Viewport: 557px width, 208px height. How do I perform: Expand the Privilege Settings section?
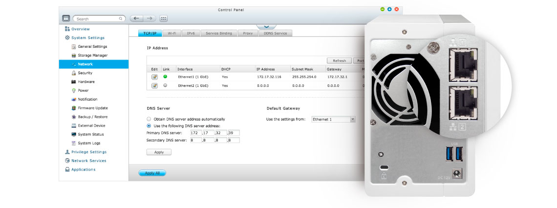(x=88, y=152)
